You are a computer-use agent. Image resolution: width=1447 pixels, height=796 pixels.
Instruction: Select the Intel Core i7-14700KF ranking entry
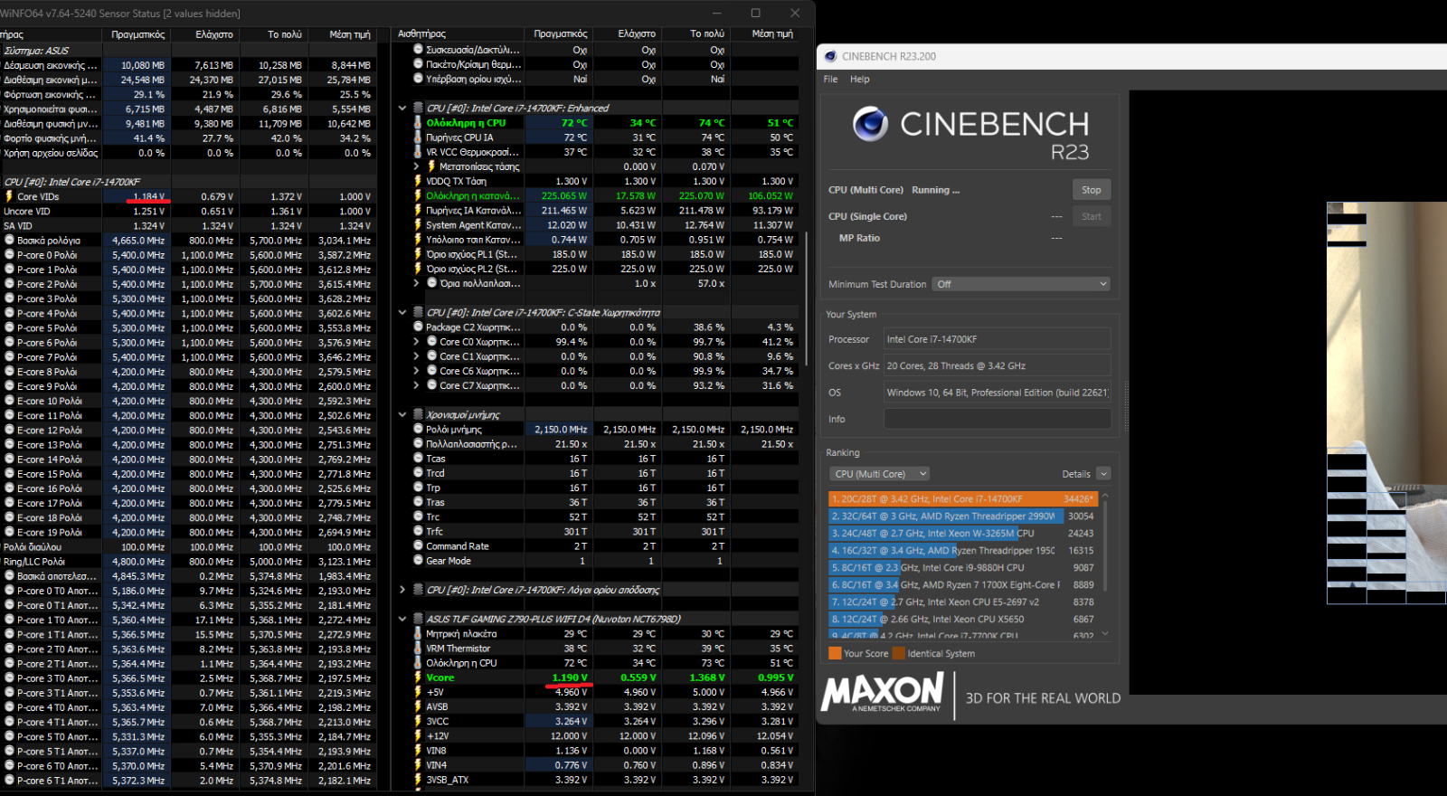click(962, 499)
